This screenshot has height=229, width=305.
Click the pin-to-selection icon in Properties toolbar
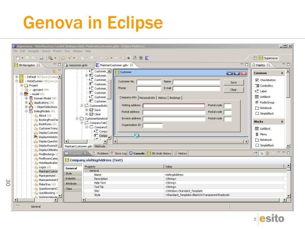tap(255, 154)
